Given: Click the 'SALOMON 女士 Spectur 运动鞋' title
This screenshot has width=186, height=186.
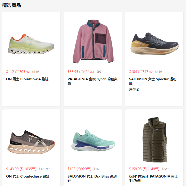Looking at the screenshot, I should pos(153,81).
